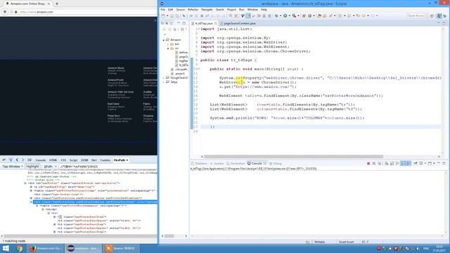This screenshot has width=450, height=253.
Task: Open the Run button dropdown arrow
Action: coord(289,15)
